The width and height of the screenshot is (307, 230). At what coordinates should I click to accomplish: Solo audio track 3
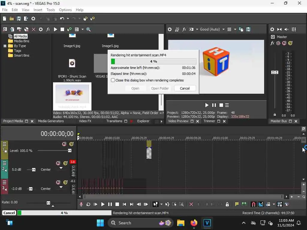click(x=65, y=182)
